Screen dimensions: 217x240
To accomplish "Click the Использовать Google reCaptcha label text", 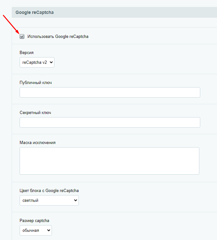I will tap(58, 37).
